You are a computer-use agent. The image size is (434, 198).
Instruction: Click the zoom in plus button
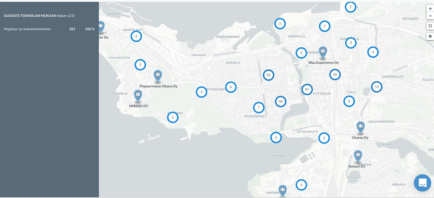(430, 9)
